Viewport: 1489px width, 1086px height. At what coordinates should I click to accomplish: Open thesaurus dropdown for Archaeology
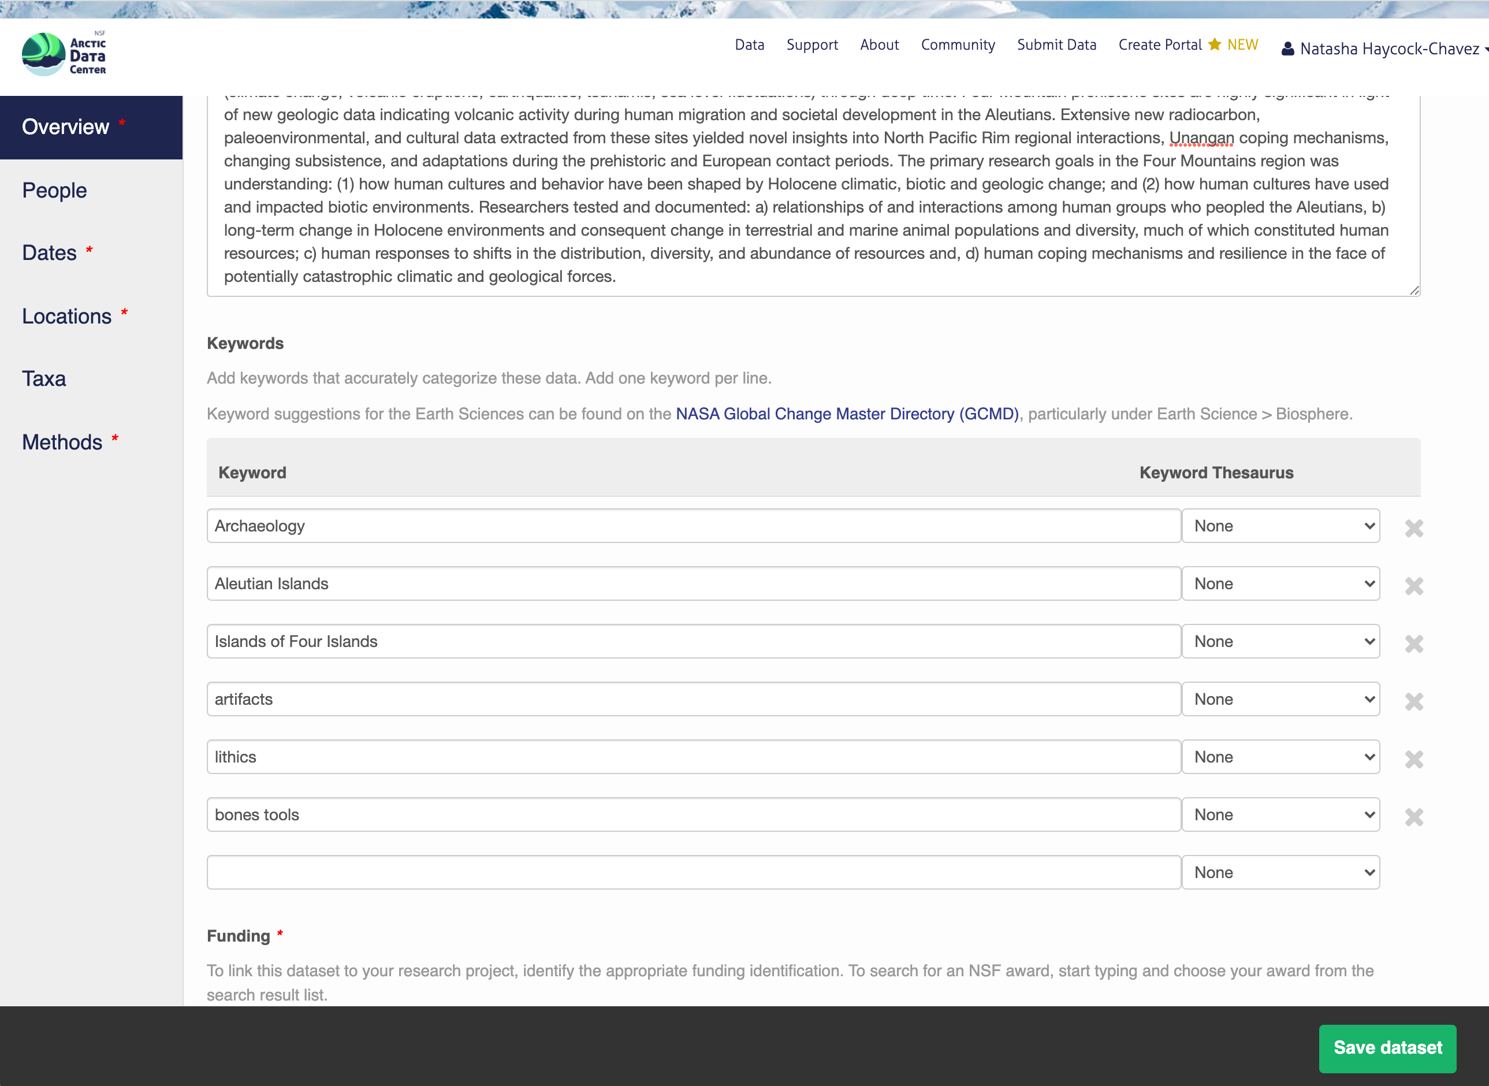[1280, 526]
